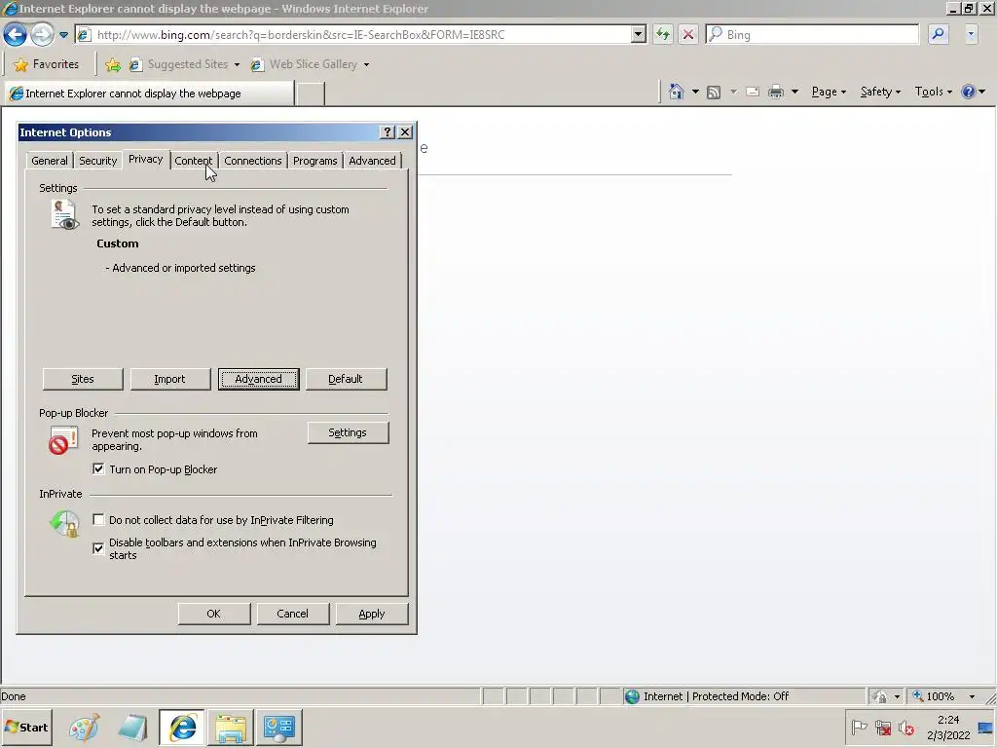Image resolution: width=997 pixels, height=748 pixels.
Task: Click the Home page icon in command bar
Action: (x=677, y=92)
